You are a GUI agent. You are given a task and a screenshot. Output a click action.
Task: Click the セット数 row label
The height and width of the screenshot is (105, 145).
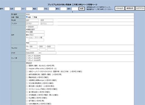click(14, 58)
